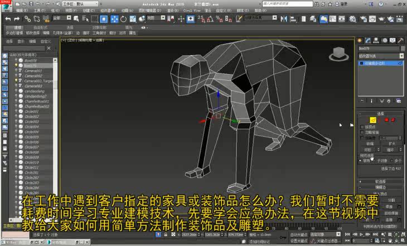Open Render Setup teapot icon
Image resolution: width=407 pixels, height=246 pixels.
(x=364, y=19)
